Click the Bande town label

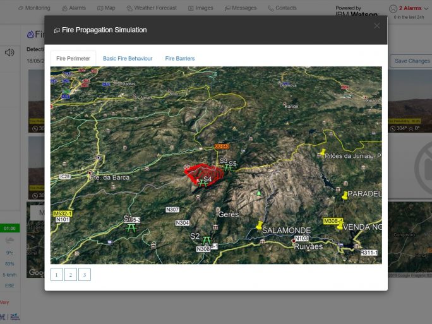tap(291, 106)
